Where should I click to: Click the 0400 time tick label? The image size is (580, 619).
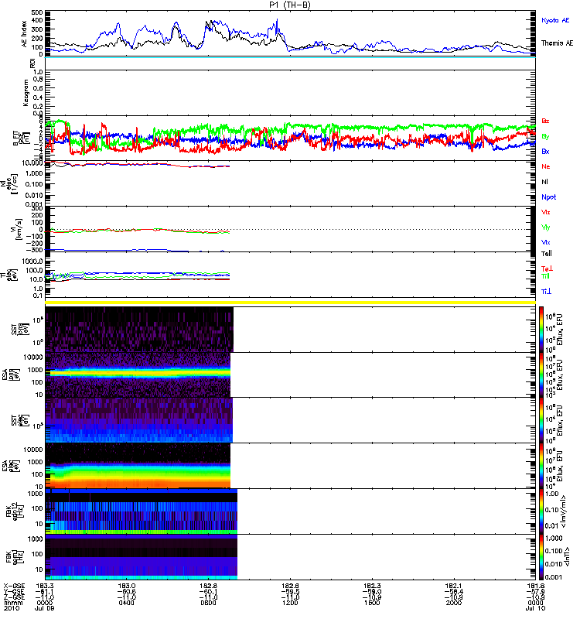(x=127, y=603)
